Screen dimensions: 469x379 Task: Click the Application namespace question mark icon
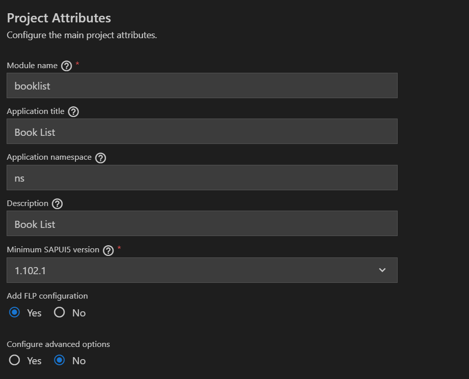tap(100, 158)
